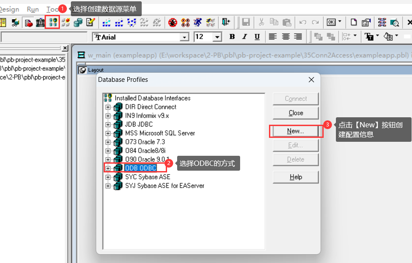Select the ODB ODBC tree item

click(141, 168)
